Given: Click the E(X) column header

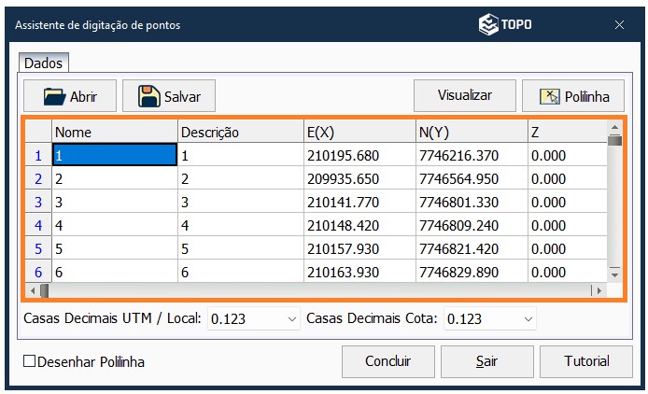Looking at the screenshot, I should pyautogui.click(x=359, y=133).
